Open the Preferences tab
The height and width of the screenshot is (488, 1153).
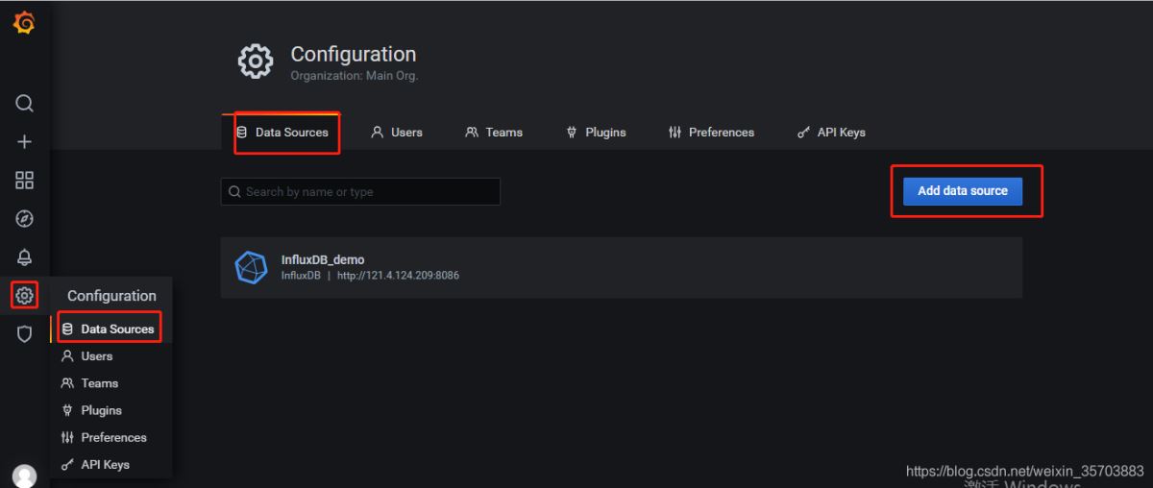[711, 133]
